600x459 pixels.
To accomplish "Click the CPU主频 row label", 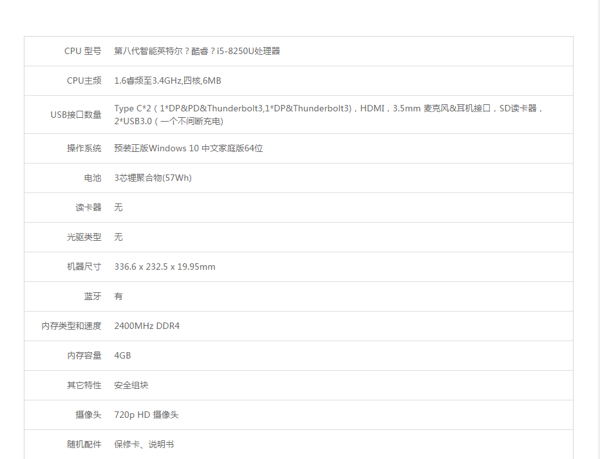I will [83, 80].
